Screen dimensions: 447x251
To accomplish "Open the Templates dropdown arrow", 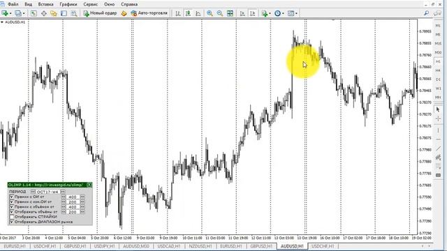I will click(x=296, y=13).
